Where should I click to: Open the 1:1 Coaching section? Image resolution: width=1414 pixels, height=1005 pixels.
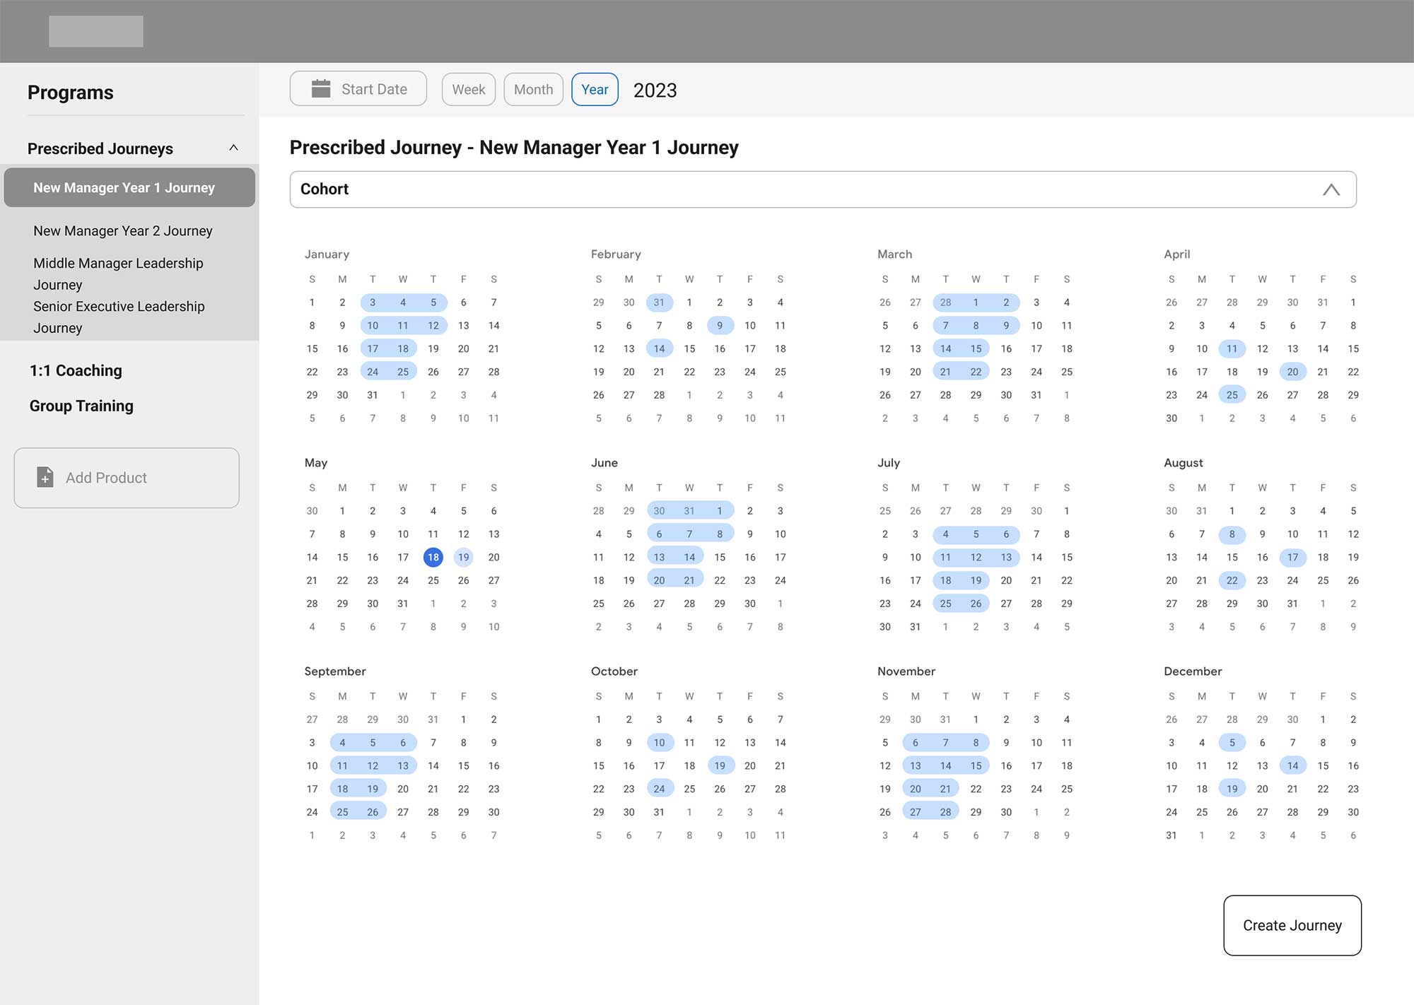[76, 370]
